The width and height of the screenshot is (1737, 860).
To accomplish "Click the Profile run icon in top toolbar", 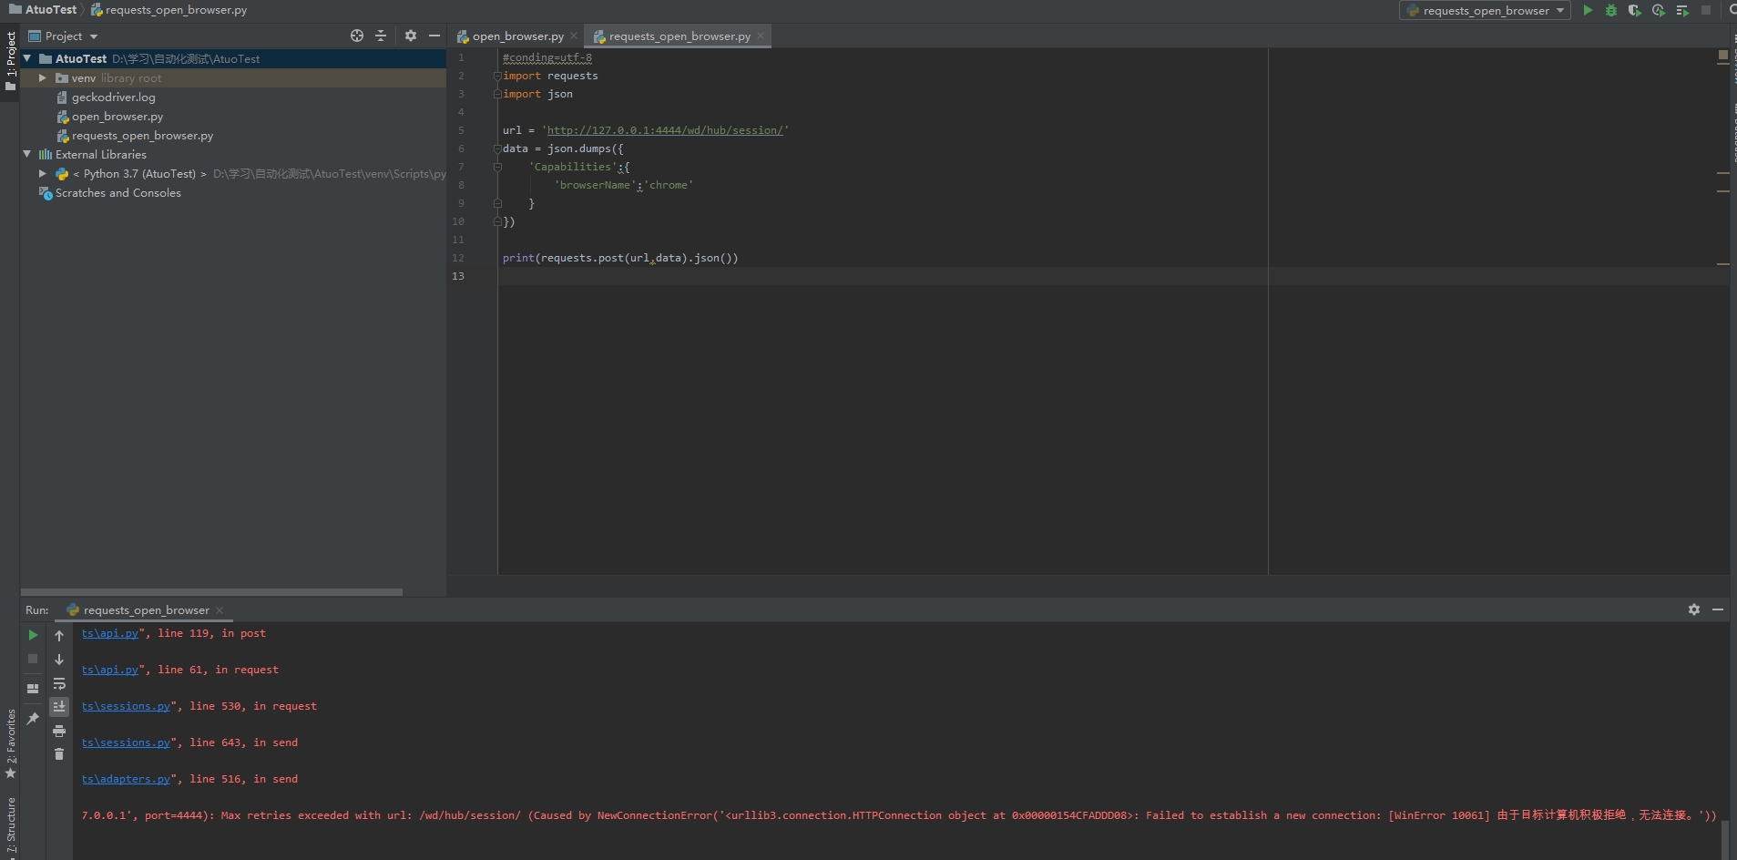I will click(x=1658, y=11).
